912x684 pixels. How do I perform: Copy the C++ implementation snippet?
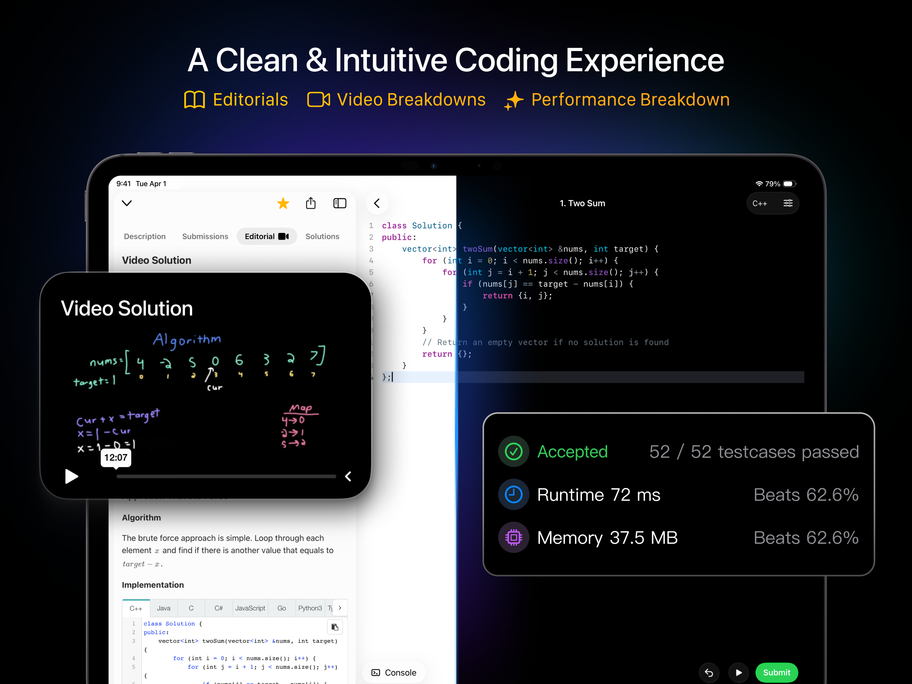pos(335,627)
